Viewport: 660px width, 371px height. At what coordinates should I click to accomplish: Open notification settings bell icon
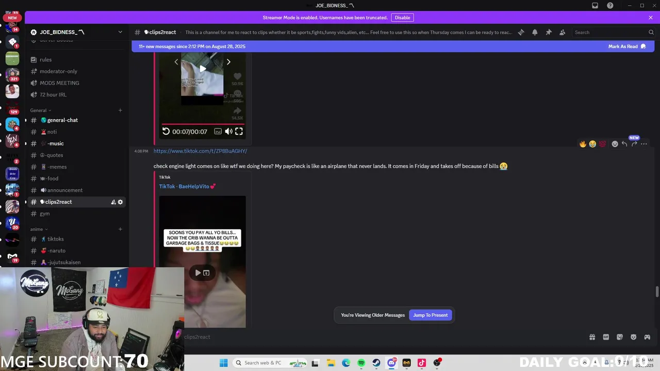click(x=535, y=32)
